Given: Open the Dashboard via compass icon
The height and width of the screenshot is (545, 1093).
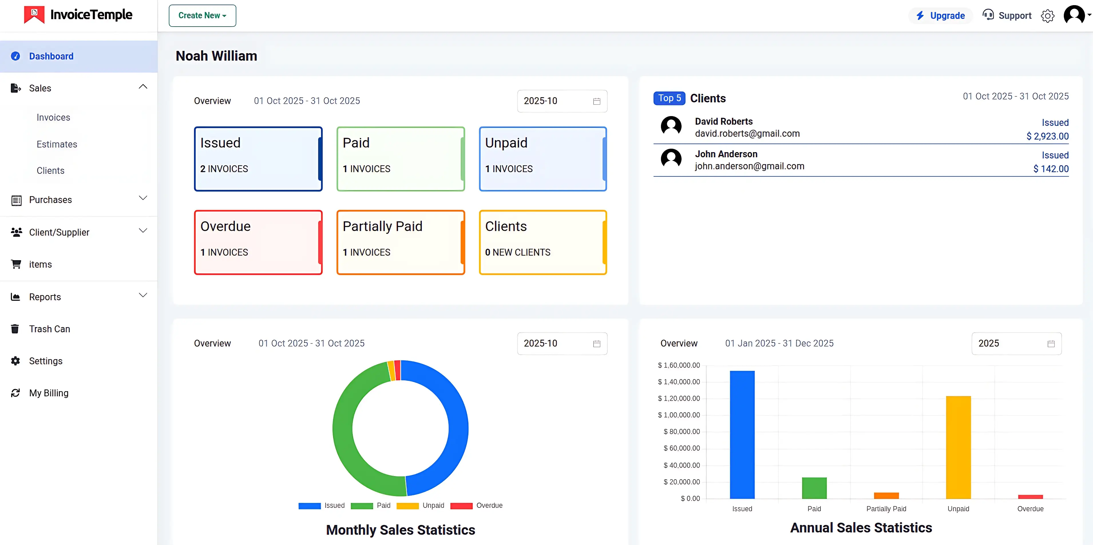Looking at the screenshot, I should click(16, 56).
